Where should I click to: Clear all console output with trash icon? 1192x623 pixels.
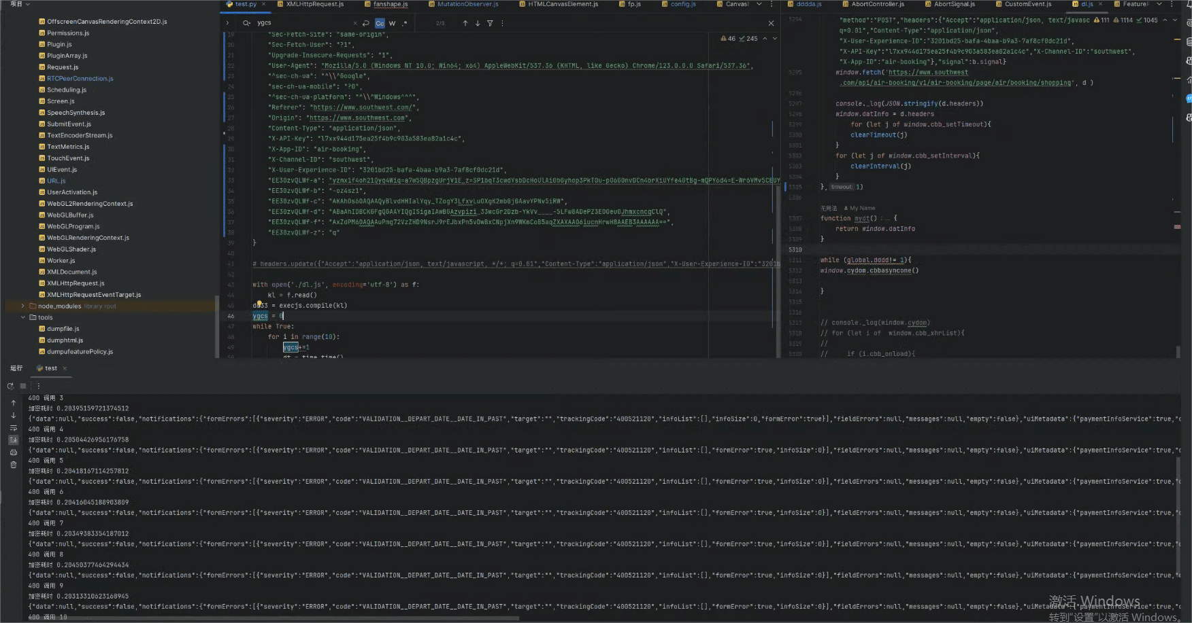pos(13,465)
